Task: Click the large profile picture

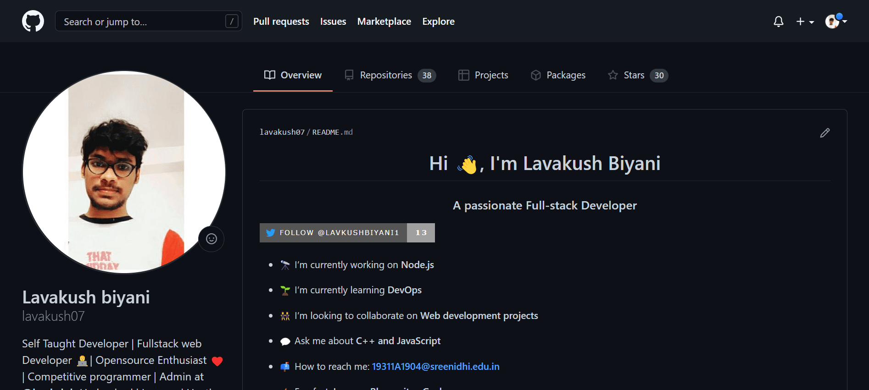Action: pyautogui.click(x=124, y=172)
